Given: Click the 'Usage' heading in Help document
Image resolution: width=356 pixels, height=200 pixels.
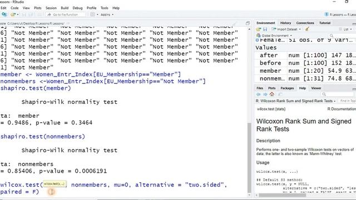Looking at the screenshot, I should pyautogui.click(x=263, y=163).
